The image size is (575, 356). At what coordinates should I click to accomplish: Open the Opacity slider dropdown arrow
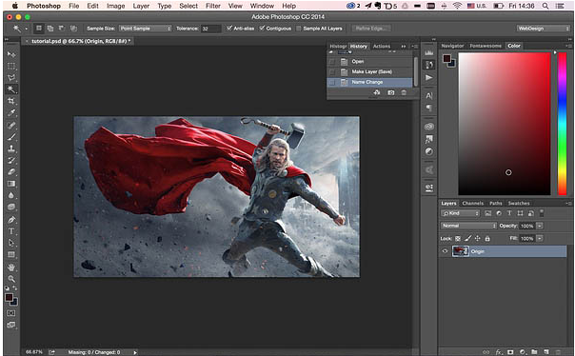(540, 226)
